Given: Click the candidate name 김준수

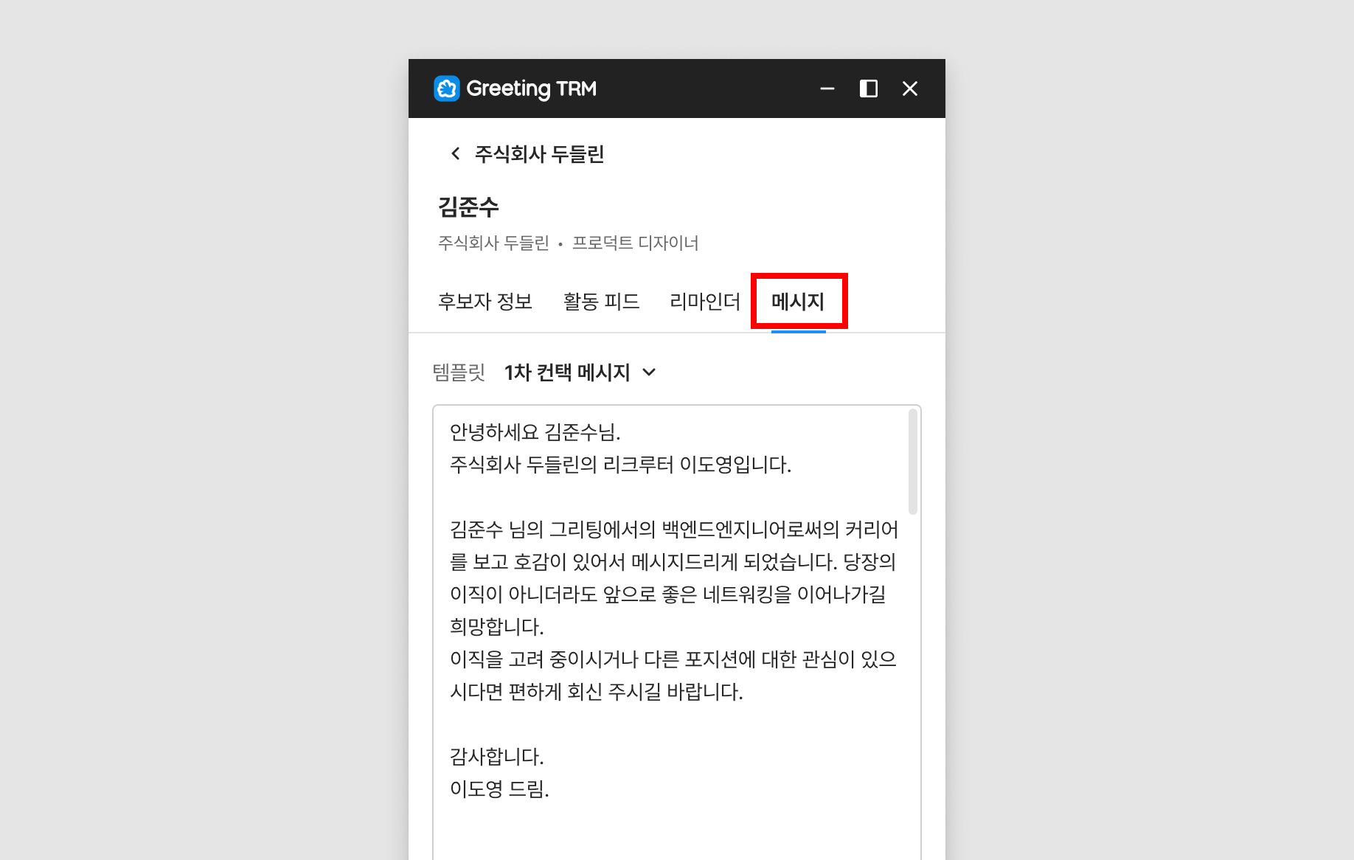Looking at the screenshot, I should (x=468, y=207).
